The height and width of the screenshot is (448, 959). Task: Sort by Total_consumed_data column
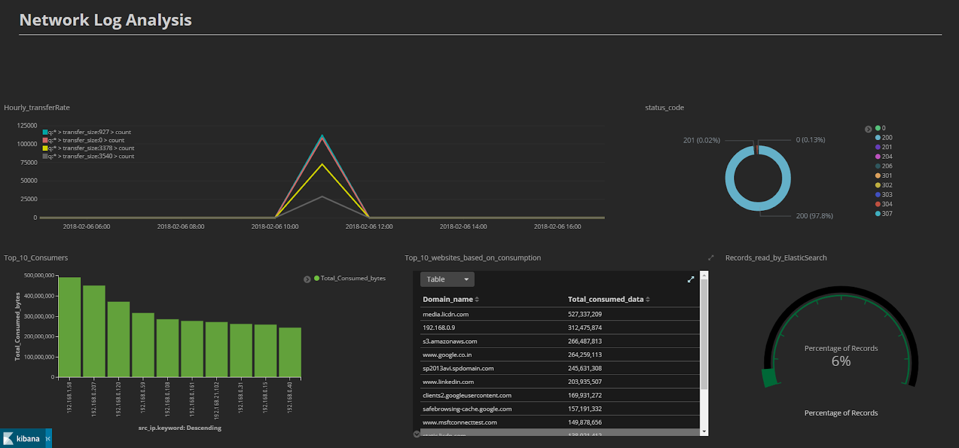tap(609, 299)
